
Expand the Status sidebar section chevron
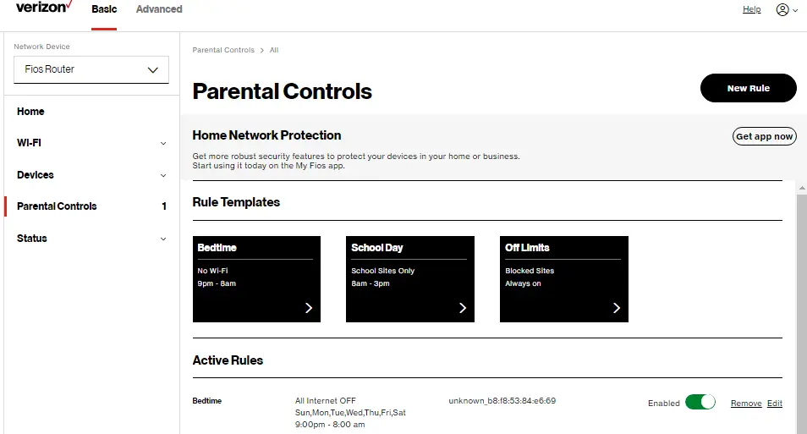[x=163, y=239]
